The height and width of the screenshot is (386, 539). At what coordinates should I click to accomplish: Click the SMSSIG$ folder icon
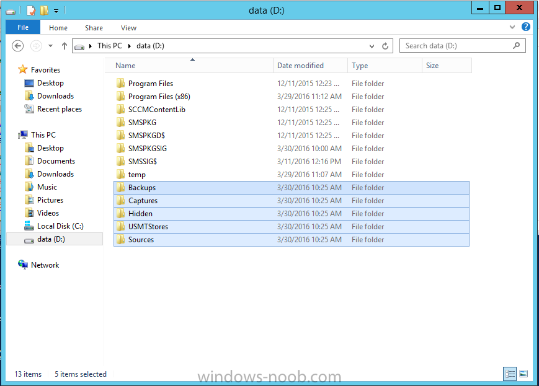[x=120, y=162]
